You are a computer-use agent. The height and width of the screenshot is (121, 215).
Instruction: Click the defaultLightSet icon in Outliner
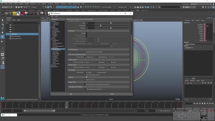click(x=10, y=36)
